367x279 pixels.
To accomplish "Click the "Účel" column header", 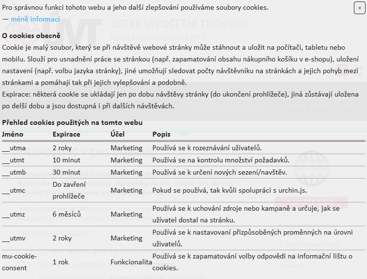I will coord(117,134).
